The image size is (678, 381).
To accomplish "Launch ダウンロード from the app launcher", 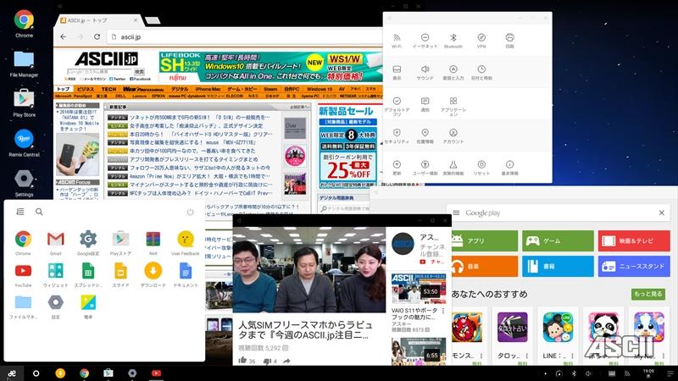I will [153, 274].
